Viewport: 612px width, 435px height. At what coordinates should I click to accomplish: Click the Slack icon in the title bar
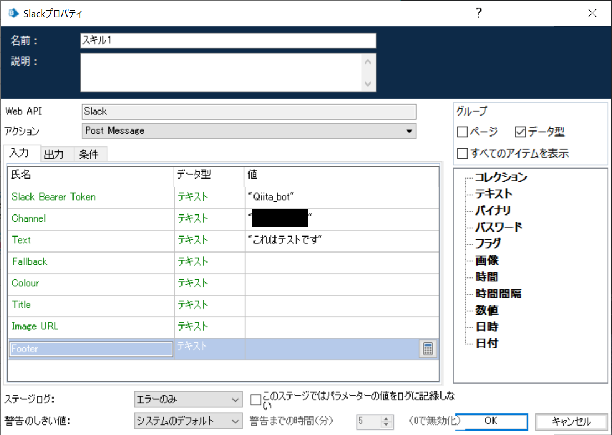point(12,12)
